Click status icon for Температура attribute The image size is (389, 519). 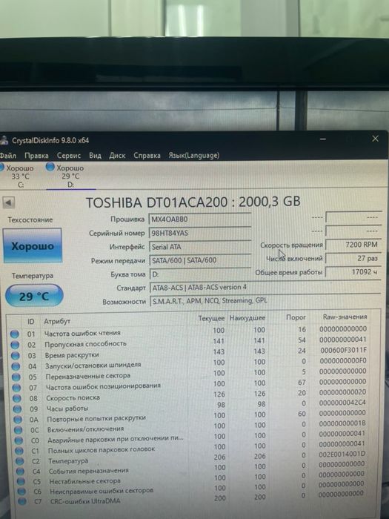click(x=19, y=461)
